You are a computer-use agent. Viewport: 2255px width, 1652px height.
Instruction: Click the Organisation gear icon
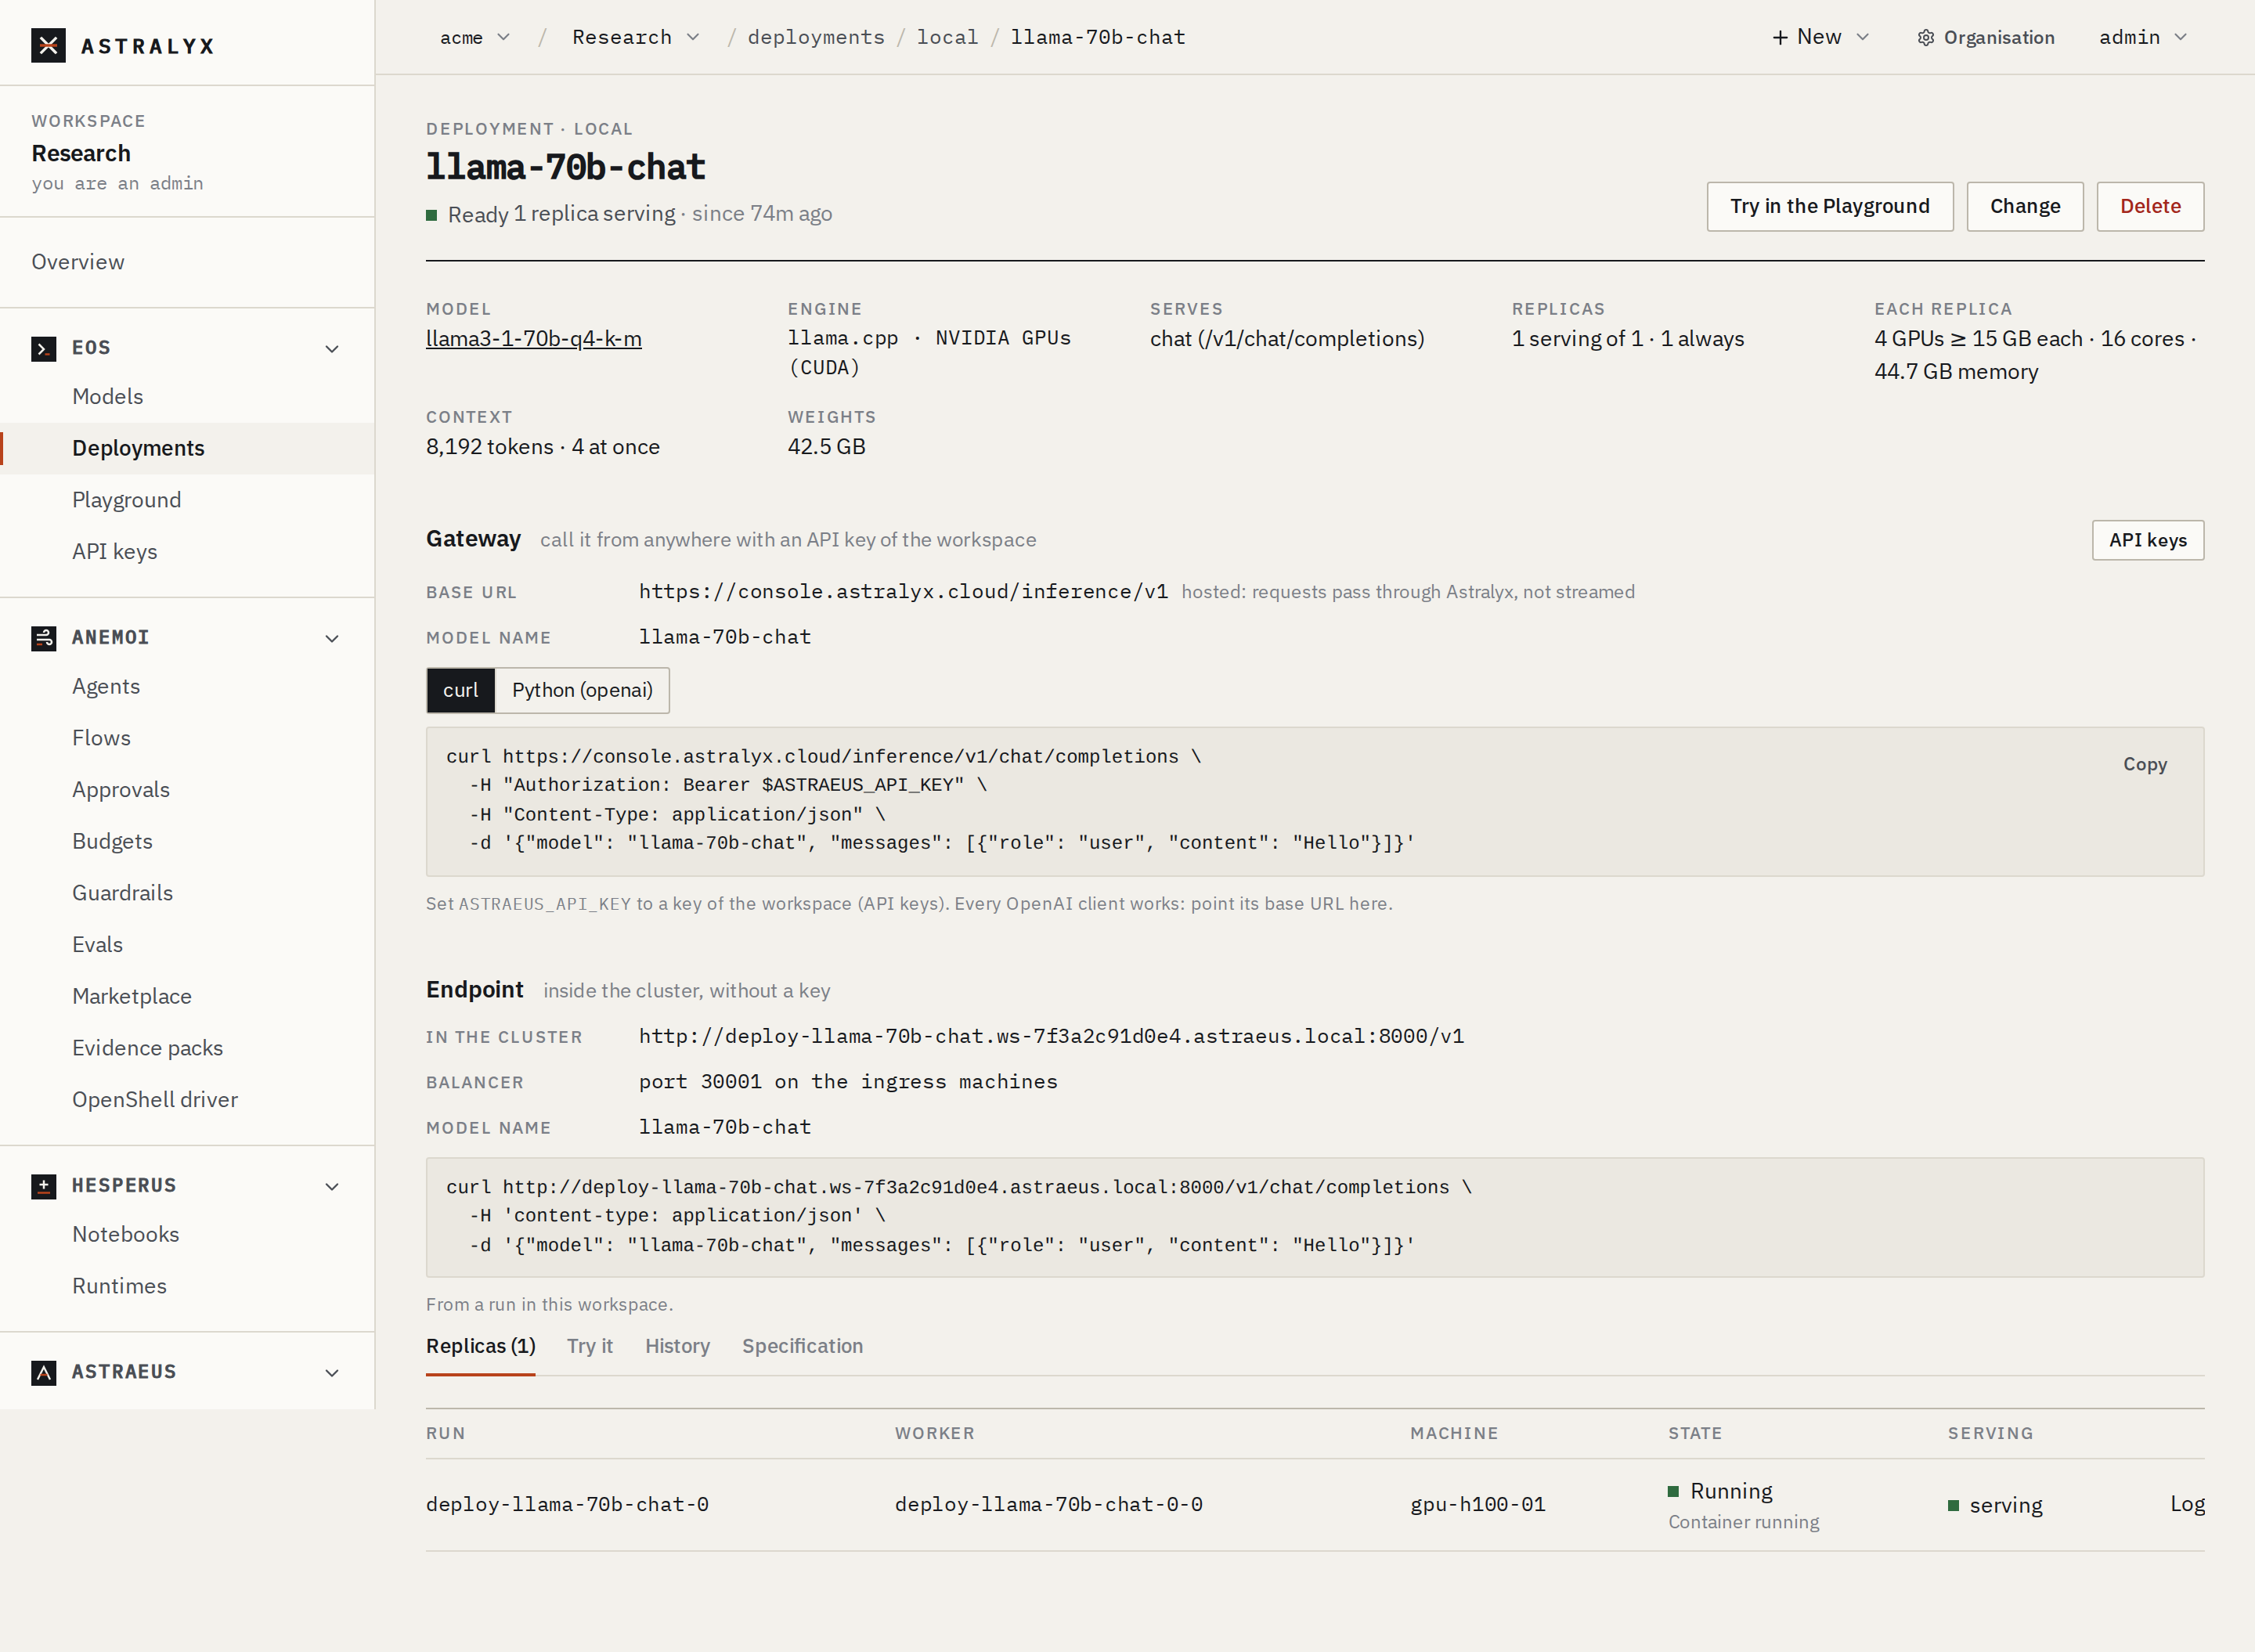point(1925,38)
